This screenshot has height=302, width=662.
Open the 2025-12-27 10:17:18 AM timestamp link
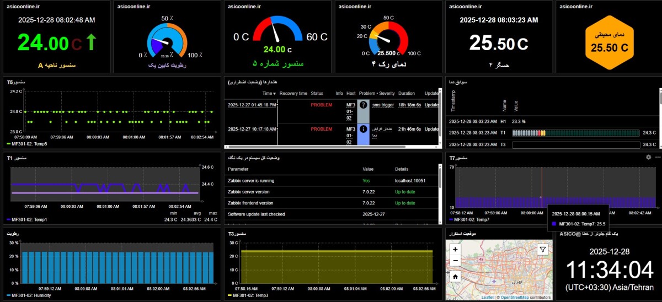click(x=252, y=129)
